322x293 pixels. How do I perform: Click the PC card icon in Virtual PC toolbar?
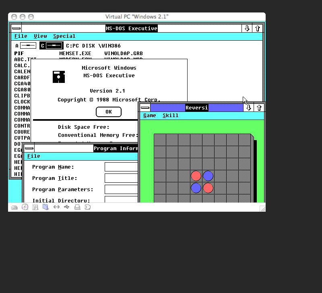tap(87, 207)
